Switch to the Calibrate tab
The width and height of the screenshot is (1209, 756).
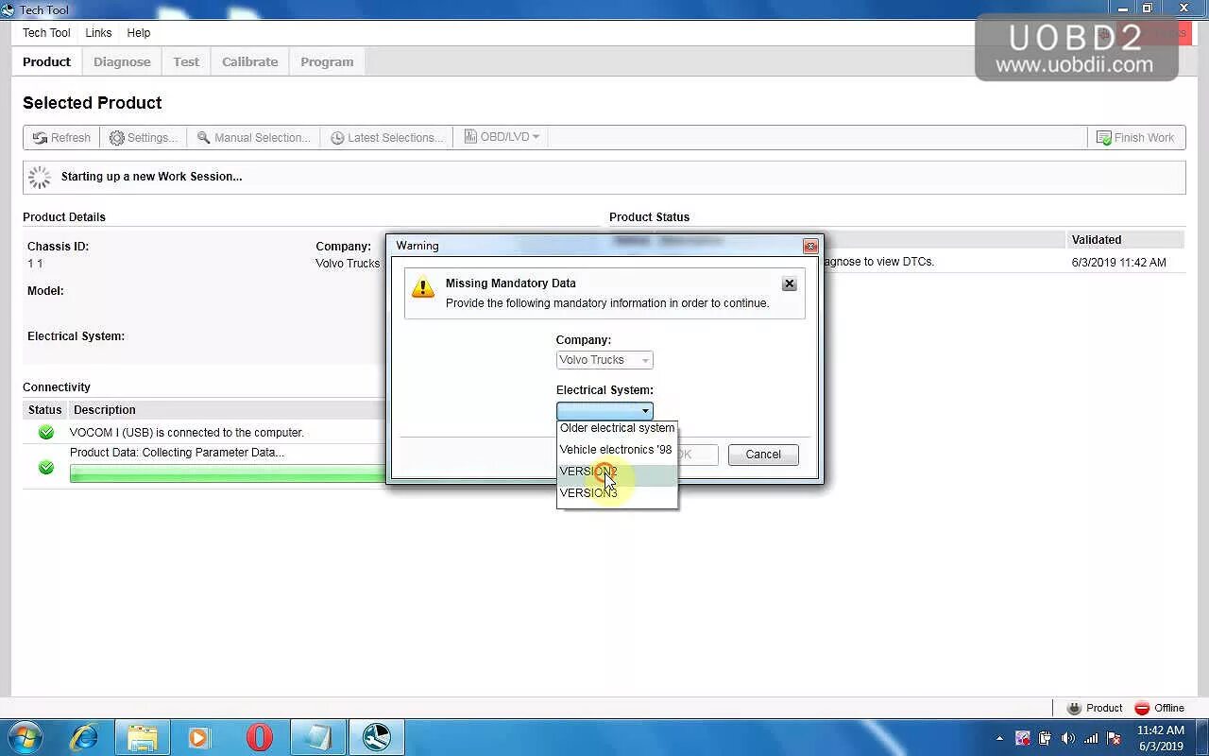pos(249,61)
